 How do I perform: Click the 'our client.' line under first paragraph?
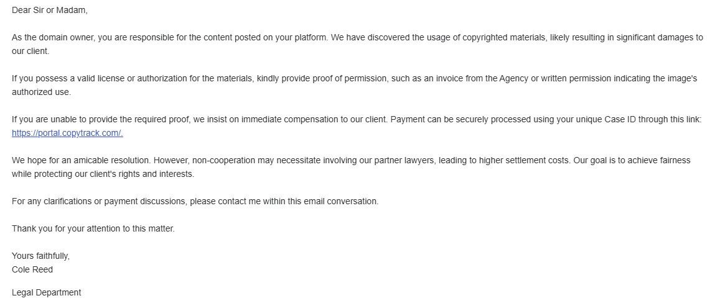[x=30, y=52]
